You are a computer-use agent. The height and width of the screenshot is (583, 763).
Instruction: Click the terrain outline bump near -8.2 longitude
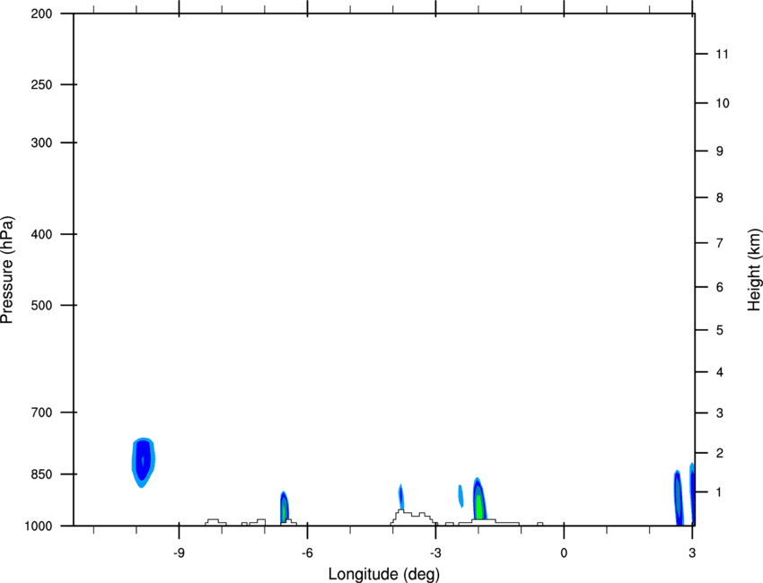pos(215,522)
